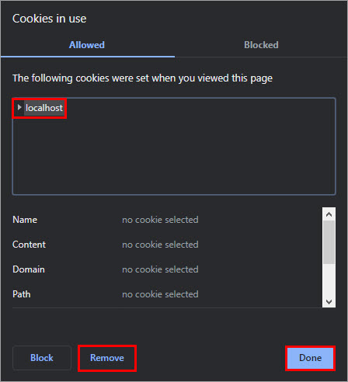Click empty area of the cookie tree box
Screen dimensions: 348x382
pos(174,155)
